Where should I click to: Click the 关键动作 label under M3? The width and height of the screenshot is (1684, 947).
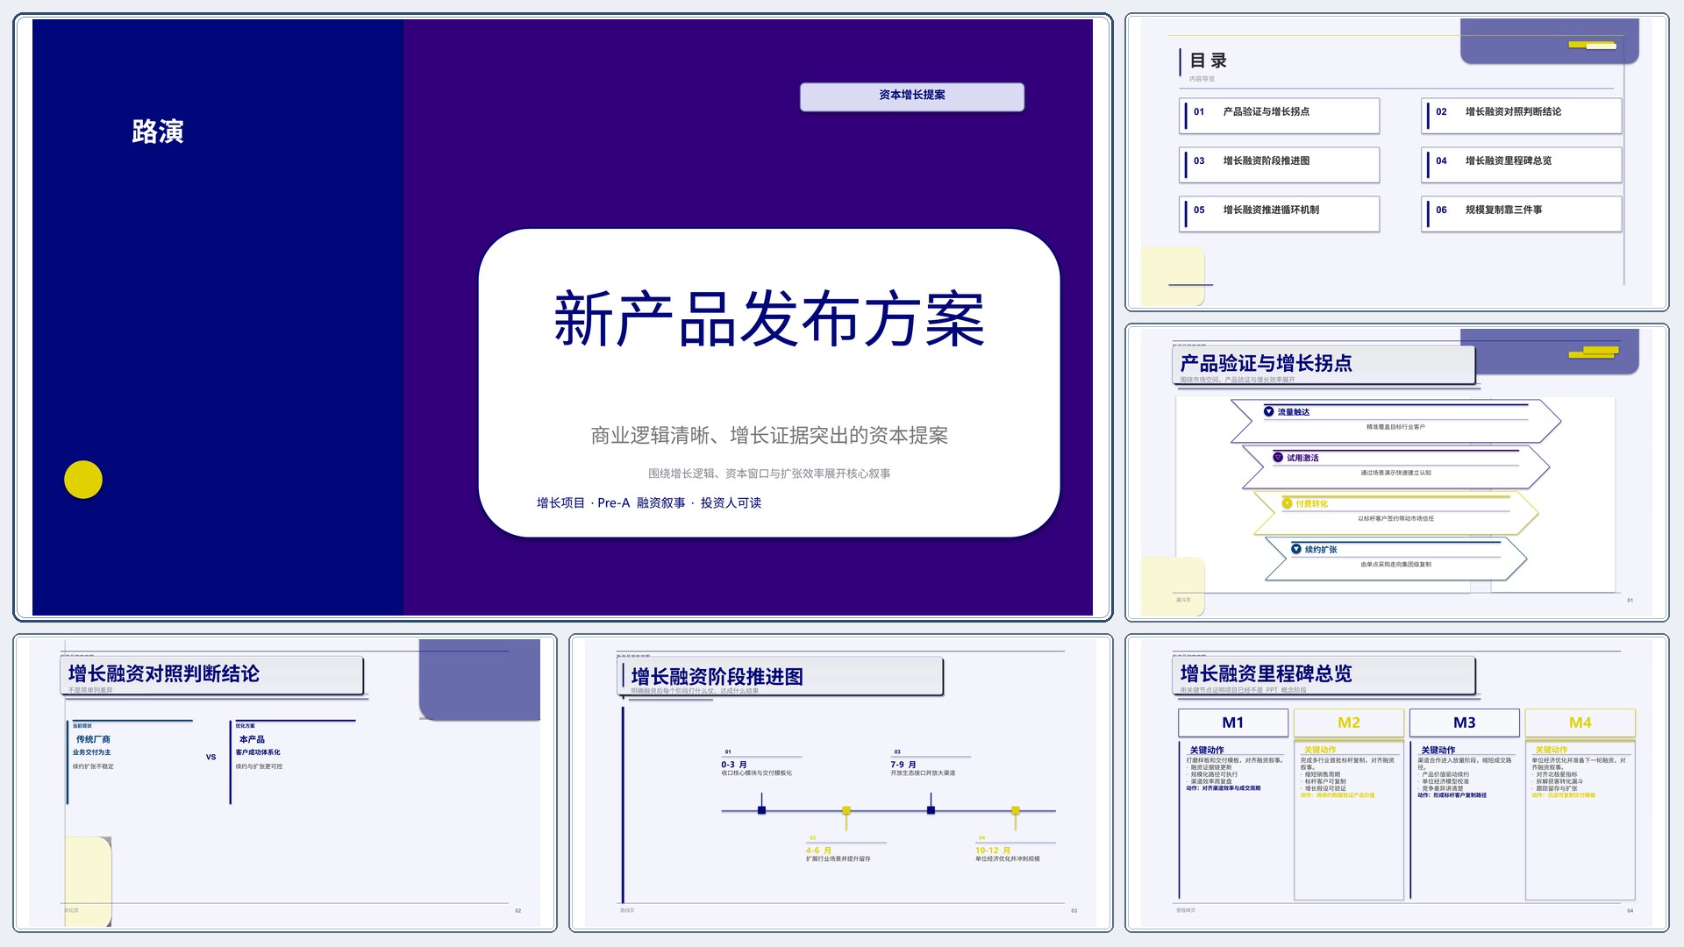coord(1438,750)
